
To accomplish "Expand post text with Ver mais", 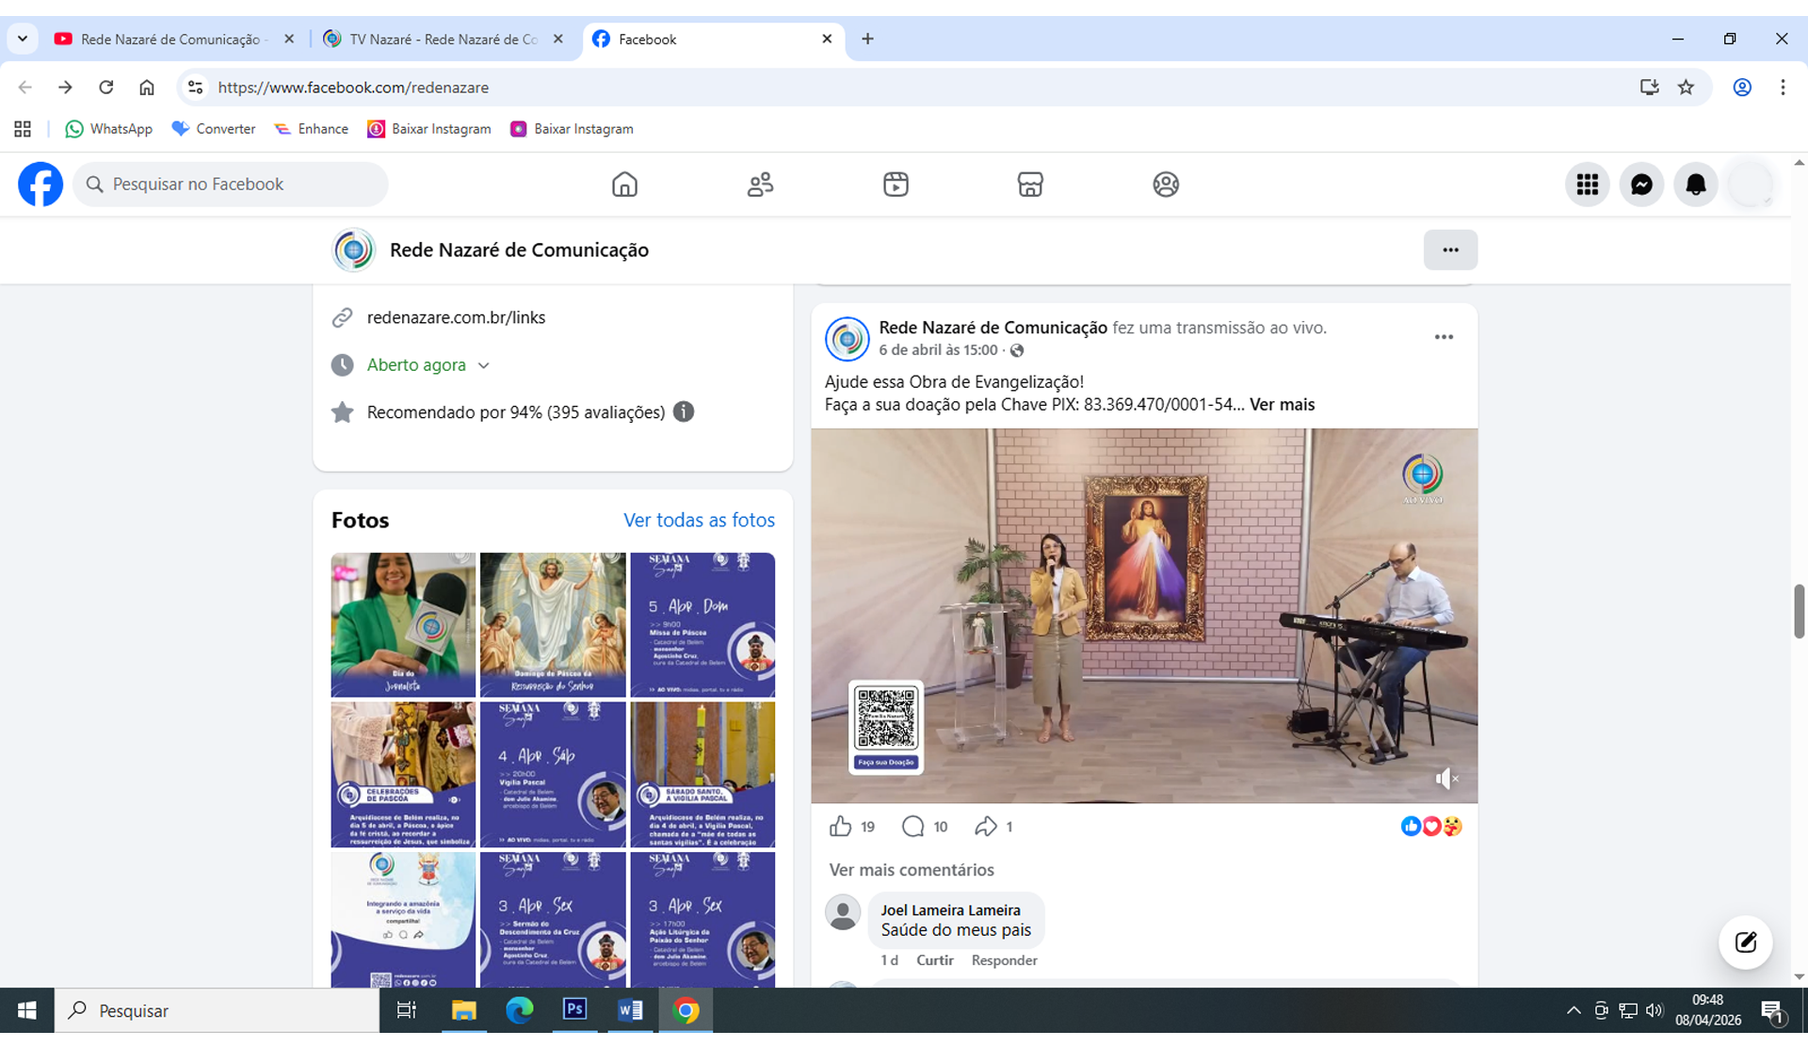I will (1282, 405).
